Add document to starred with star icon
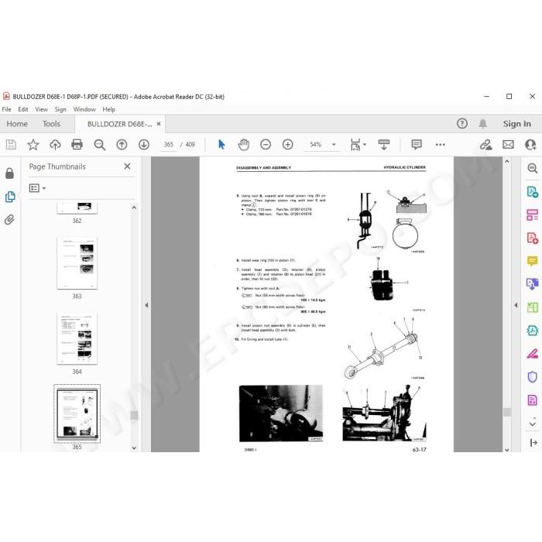The image size is (542, 542). [x=33, y=145]
